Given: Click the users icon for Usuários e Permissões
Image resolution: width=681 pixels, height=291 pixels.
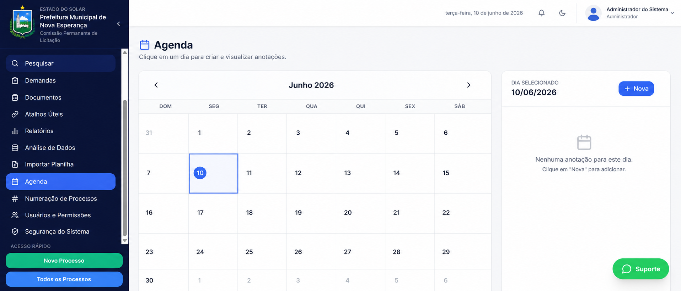Looking at the screenshot, I should tap(15, 215).
